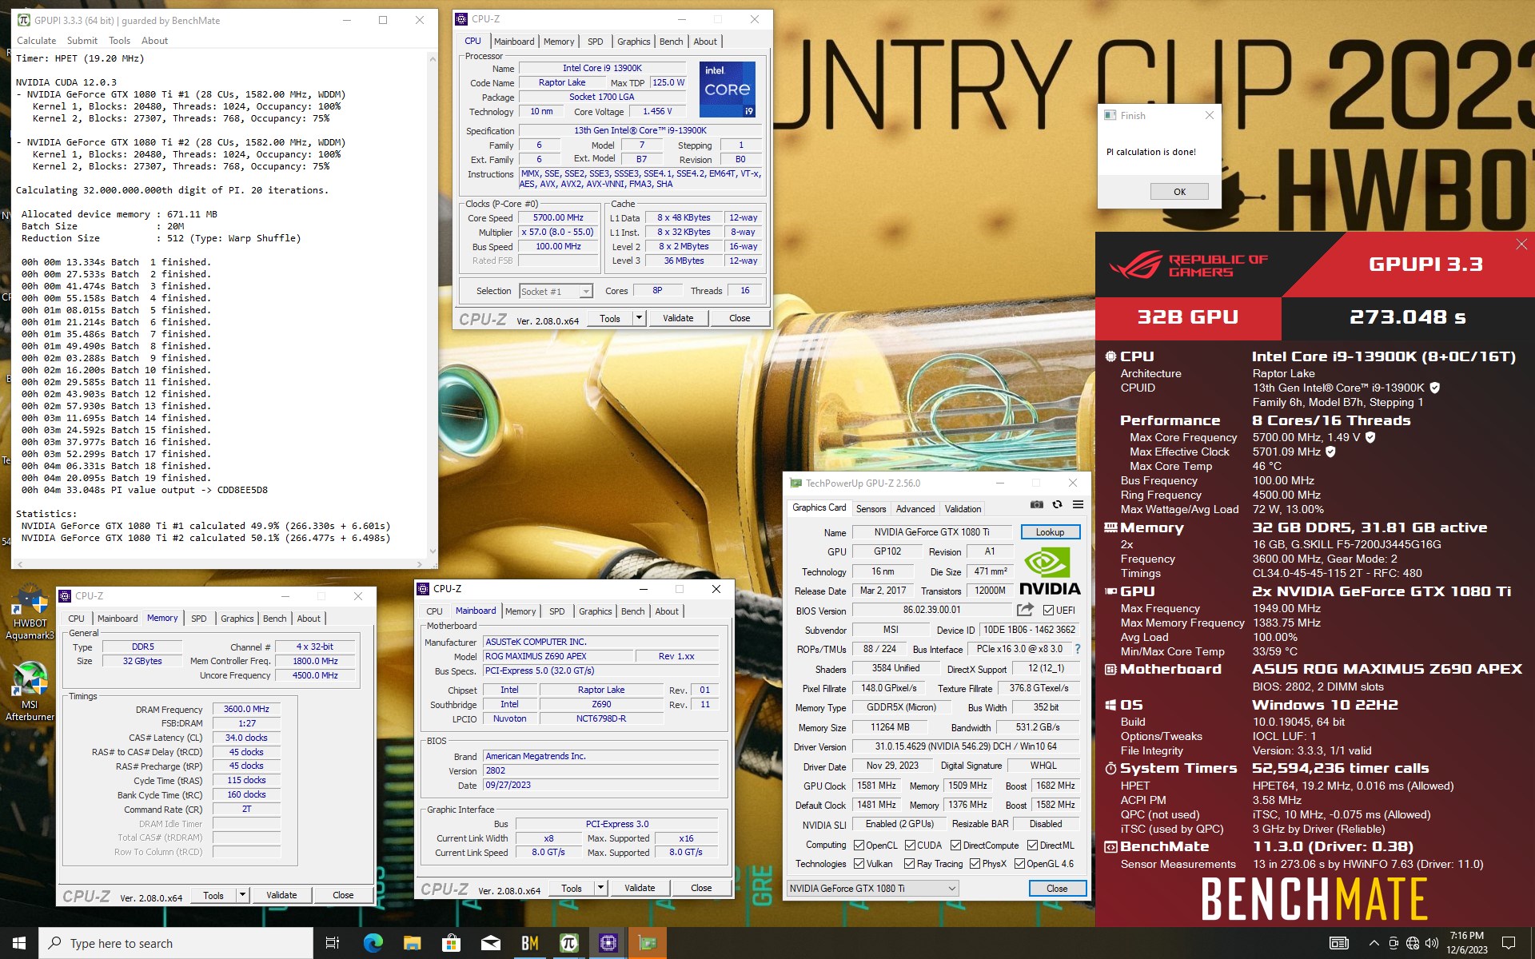Toggle the OpenCL checkbox

coord(859,846)
